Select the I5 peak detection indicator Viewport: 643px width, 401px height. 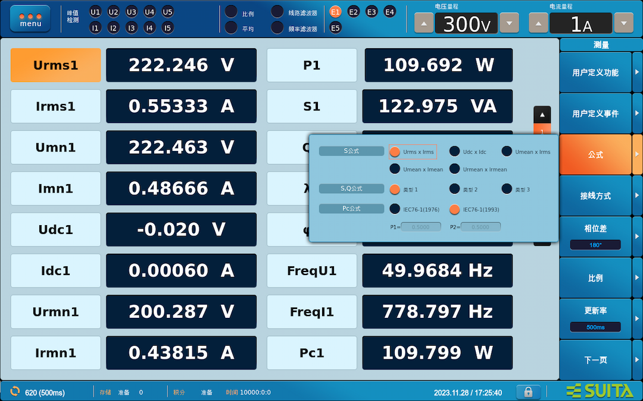coord(167,28)
